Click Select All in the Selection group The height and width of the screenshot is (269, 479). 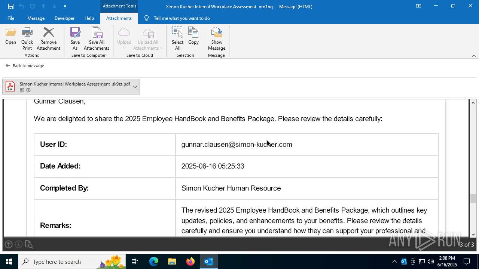click(x=177, y=38)
